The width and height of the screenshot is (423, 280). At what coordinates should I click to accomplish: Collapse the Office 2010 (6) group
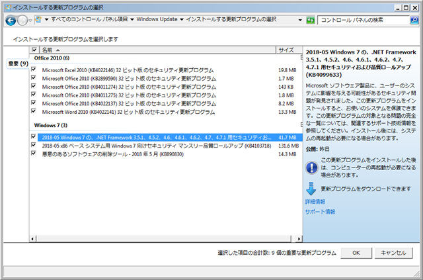(301, 58)
